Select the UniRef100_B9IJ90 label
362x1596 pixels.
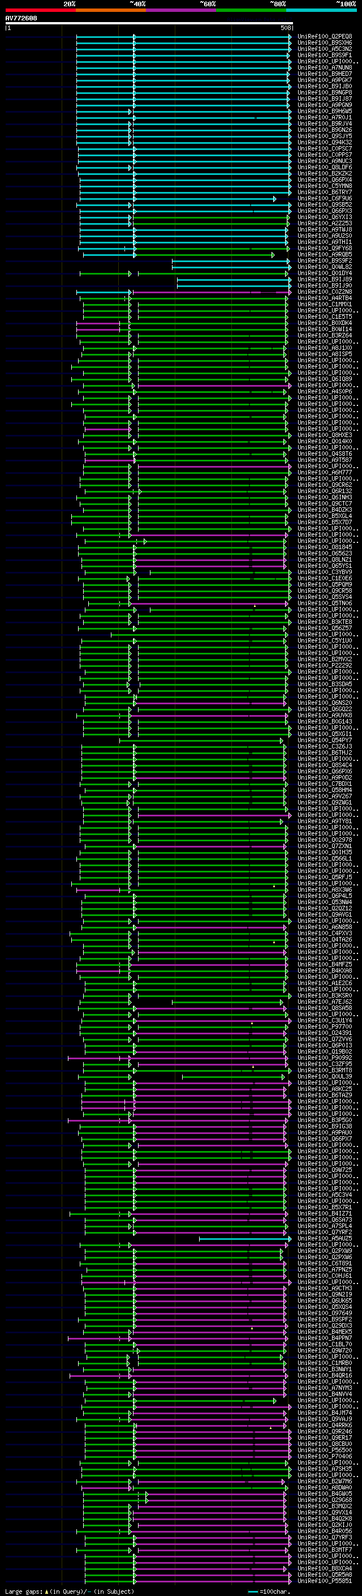[x=325, y=285]
